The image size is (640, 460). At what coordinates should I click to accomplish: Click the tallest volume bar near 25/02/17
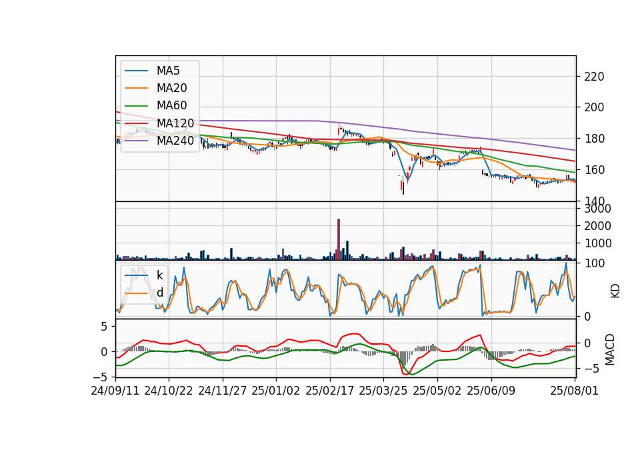[x=339, y=239]
